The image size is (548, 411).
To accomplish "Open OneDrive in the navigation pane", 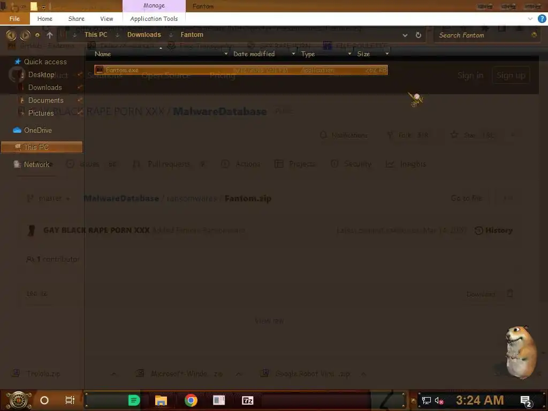I will (x=38, y=131).
